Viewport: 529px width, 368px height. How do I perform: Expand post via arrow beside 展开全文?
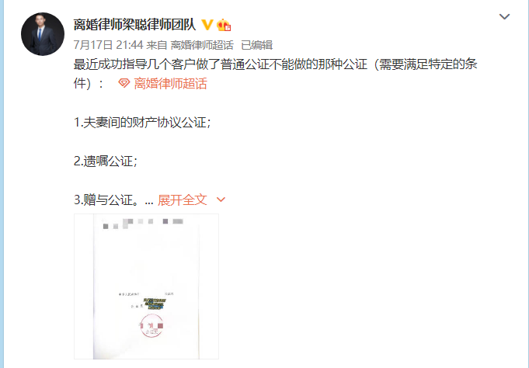pyautogui.click(x=221, y=200)
